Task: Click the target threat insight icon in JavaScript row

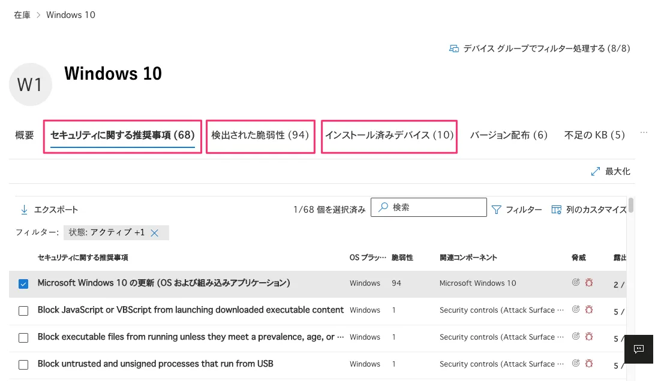Action: point(576,310)
